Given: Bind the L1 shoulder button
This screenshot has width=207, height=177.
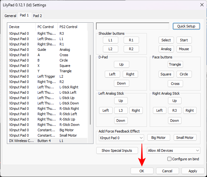Looking at the screenshot, I should tap(110, 40).
